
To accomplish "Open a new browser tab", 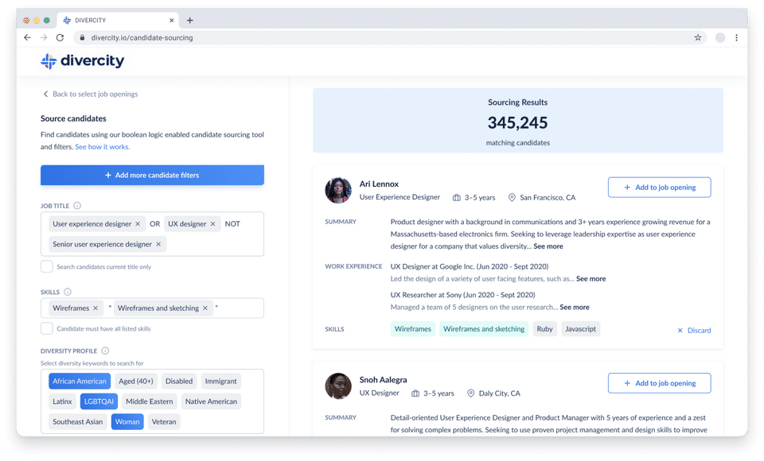I will [x=190, y=21].
